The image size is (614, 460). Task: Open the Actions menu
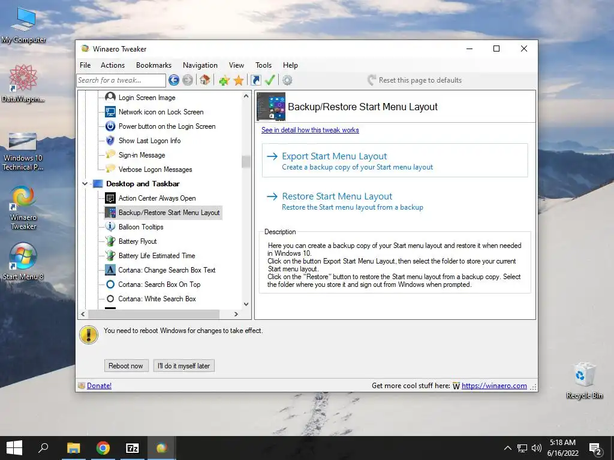click(113, 65)
